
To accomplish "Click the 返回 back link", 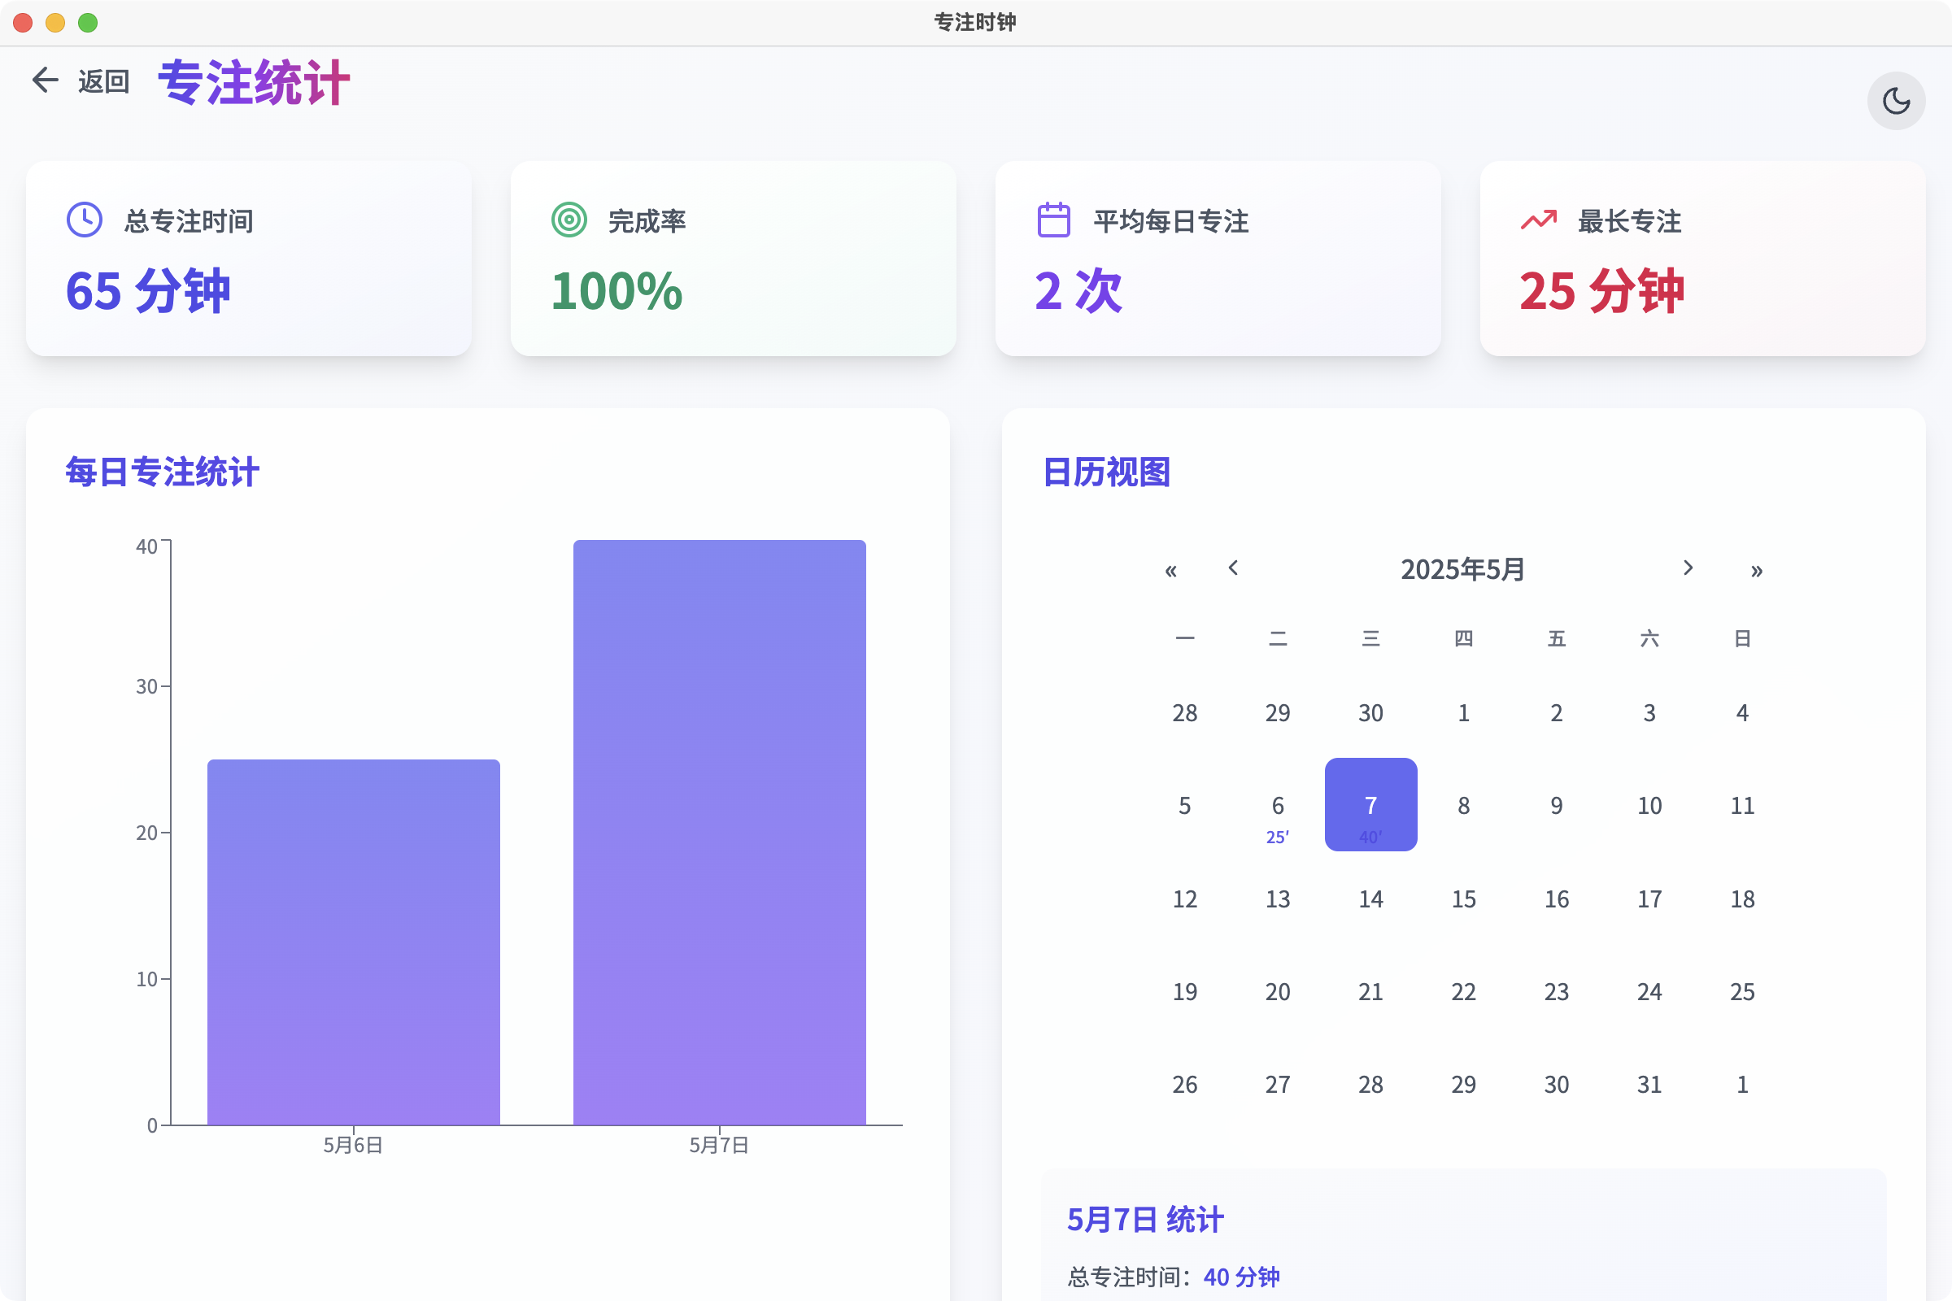I will pos(104,81).
